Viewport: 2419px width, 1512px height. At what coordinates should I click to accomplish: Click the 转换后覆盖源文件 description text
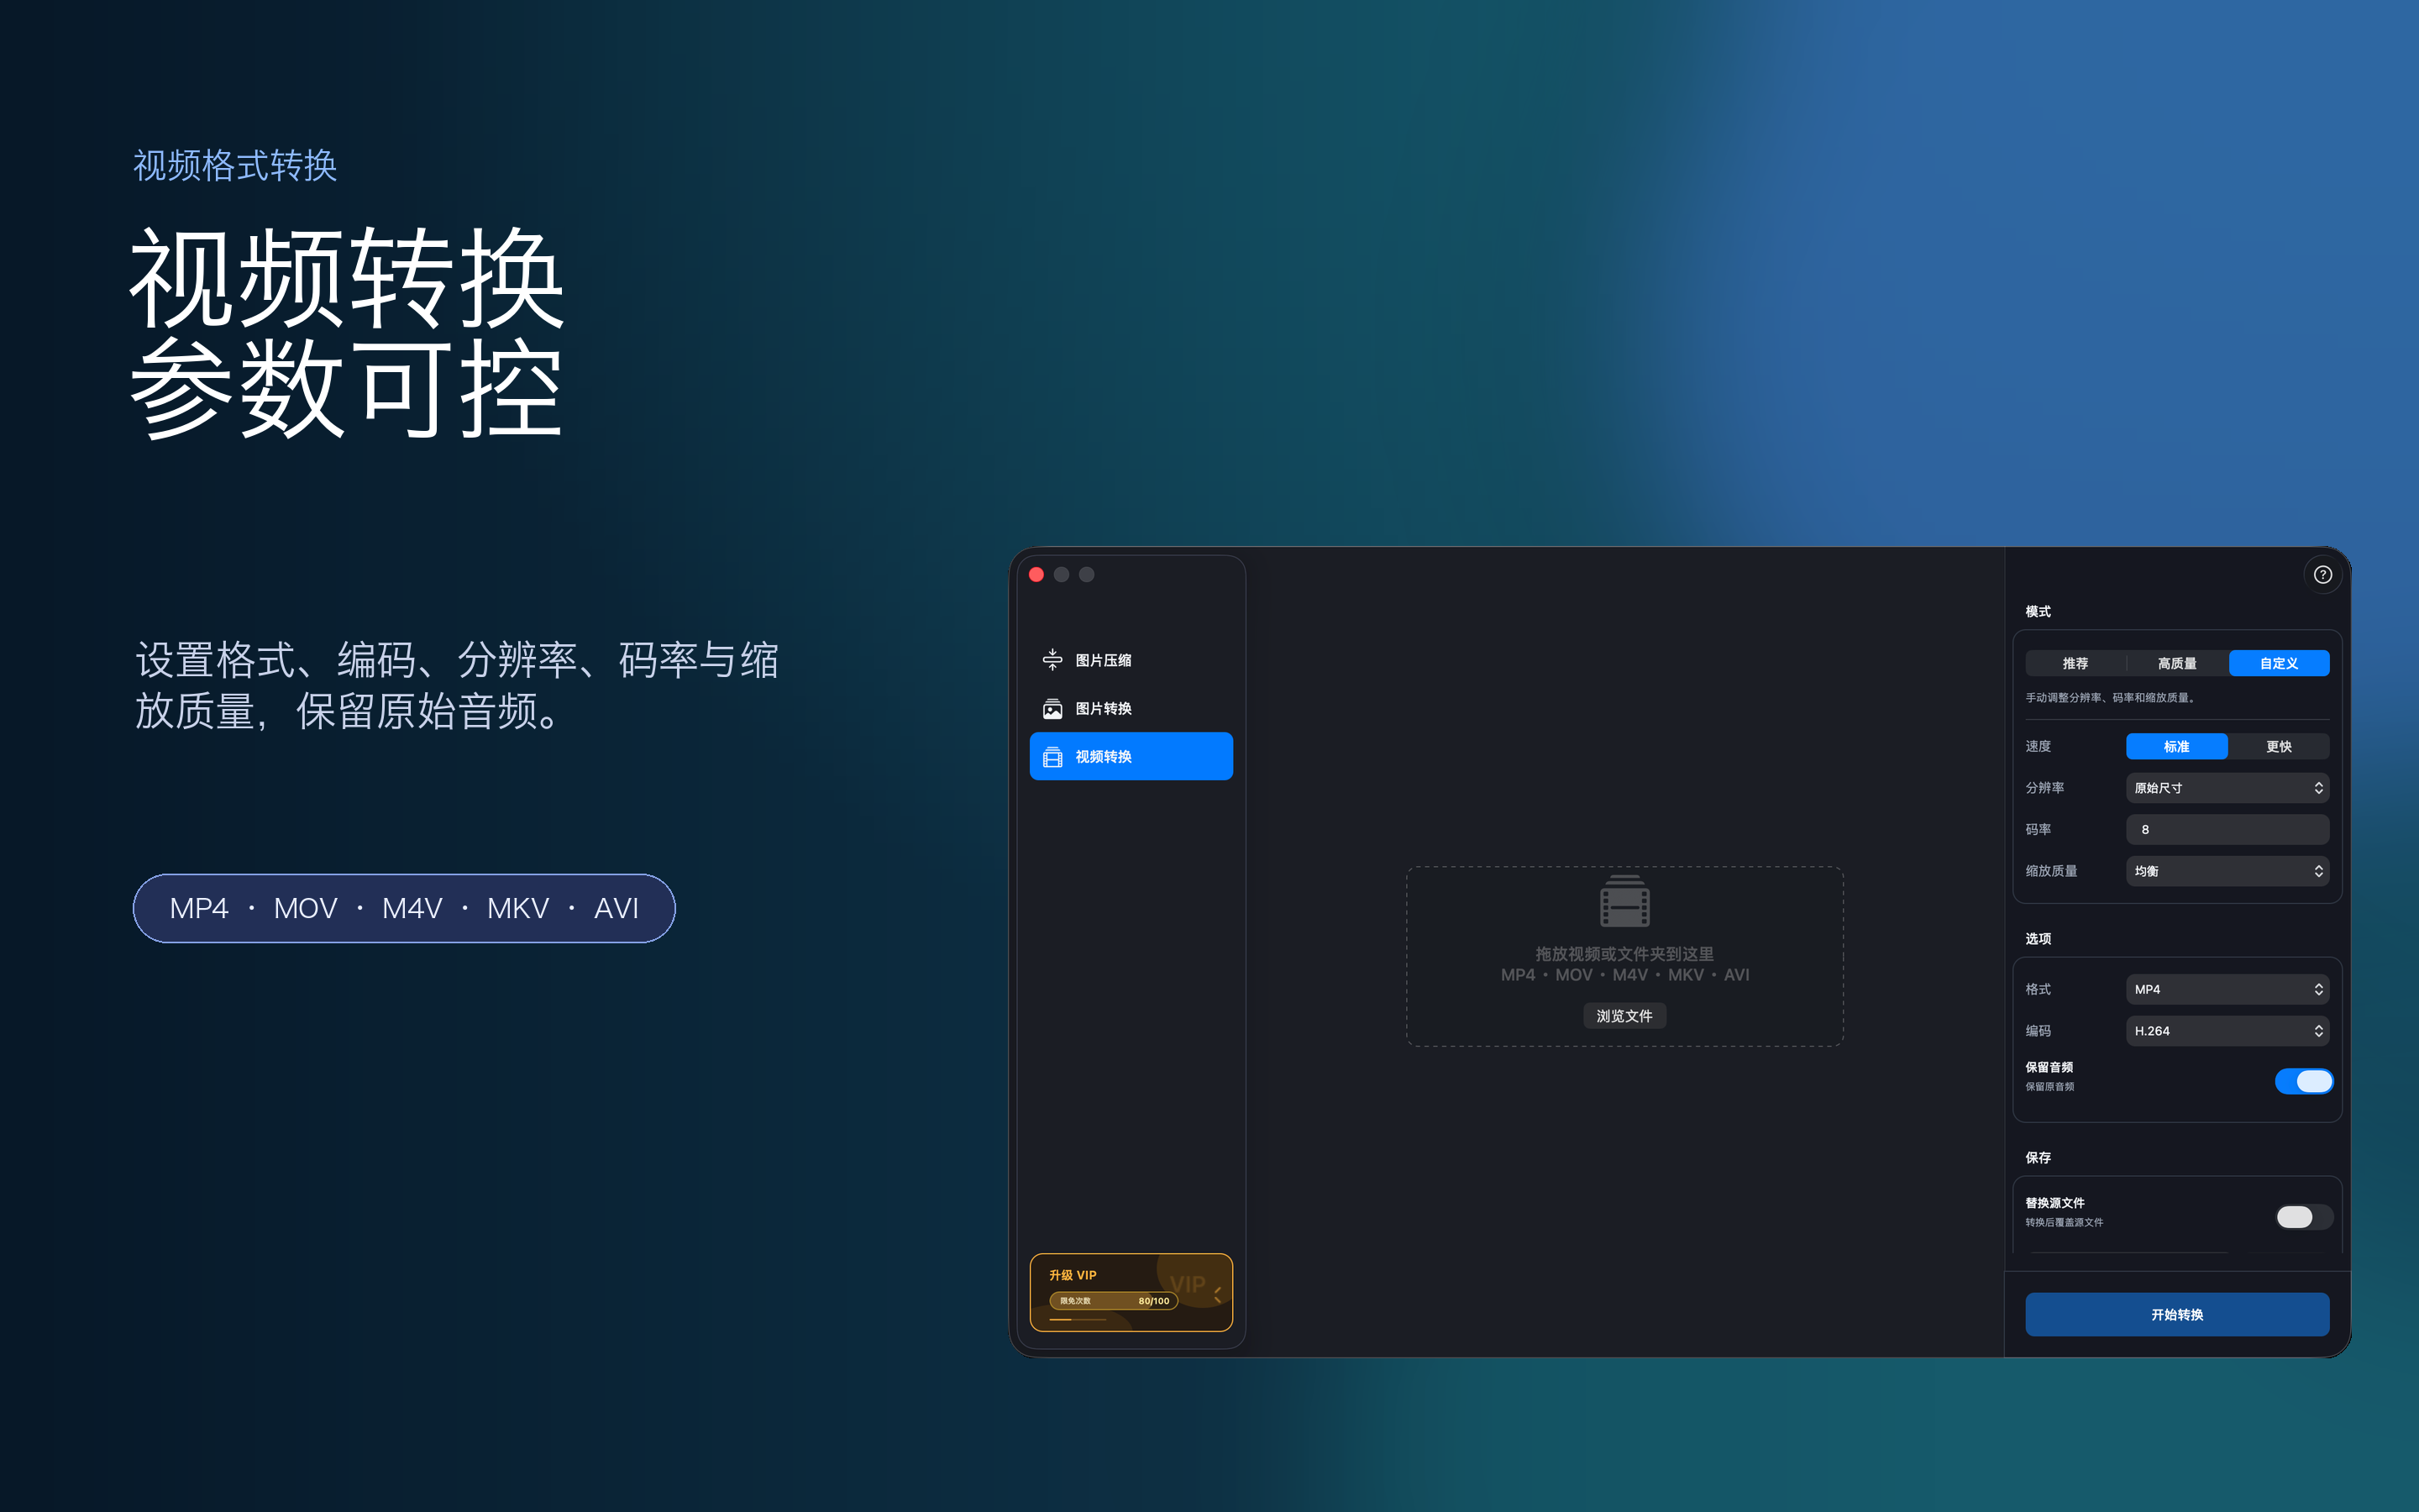point(2065,1222)
